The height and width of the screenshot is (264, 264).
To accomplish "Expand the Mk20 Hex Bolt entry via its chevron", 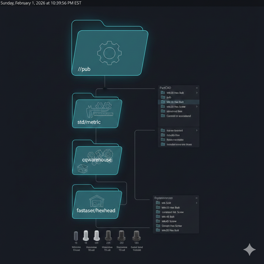I will 197,93.
